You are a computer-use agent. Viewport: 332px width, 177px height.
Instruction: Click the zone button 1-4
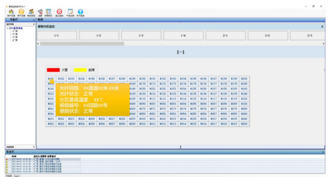[x=183, y=36]
